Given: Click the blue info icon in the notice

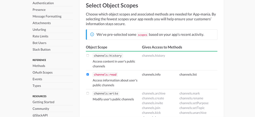Looking at the screenshot, I should tap(92, 34).
